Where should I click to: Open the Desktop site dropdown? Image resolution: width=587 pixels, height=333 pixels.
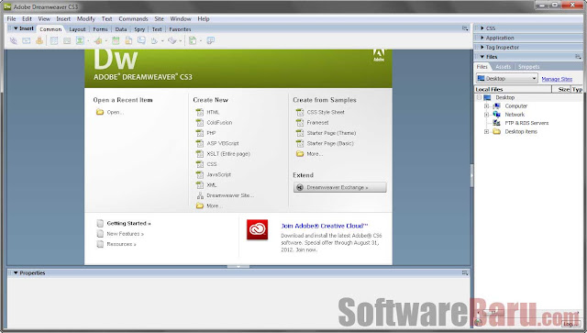coord(507,78)
